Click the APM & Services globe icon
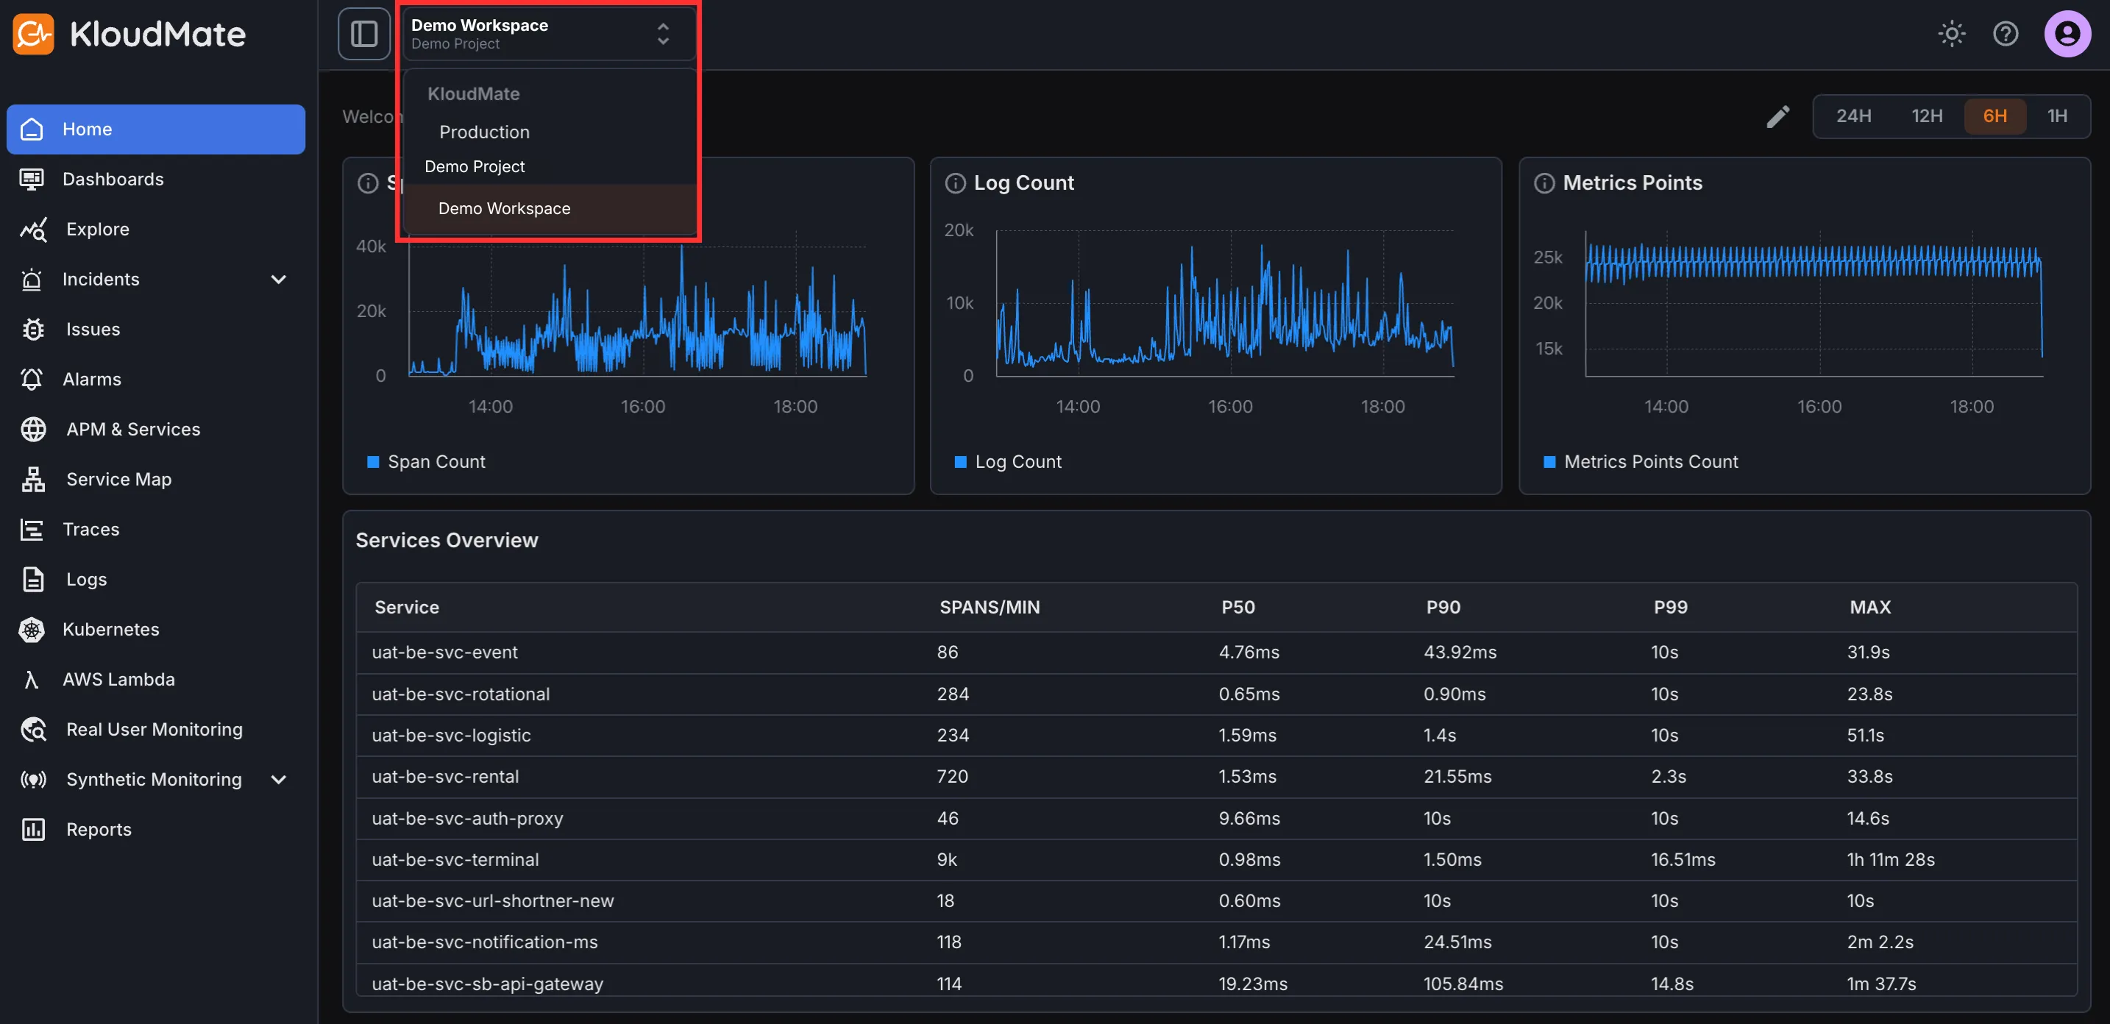The height and width of the screenshot is (1024, 2110). tap(34, 430)
